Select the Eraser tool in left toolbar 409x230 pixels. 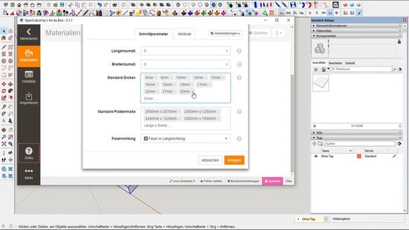coord(10,38)
